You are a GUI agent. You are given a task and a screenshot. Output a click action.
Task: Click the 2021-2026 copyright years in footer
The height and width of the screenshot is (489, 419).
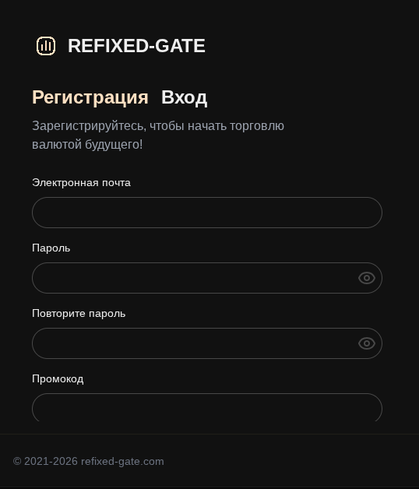(51, 461)
